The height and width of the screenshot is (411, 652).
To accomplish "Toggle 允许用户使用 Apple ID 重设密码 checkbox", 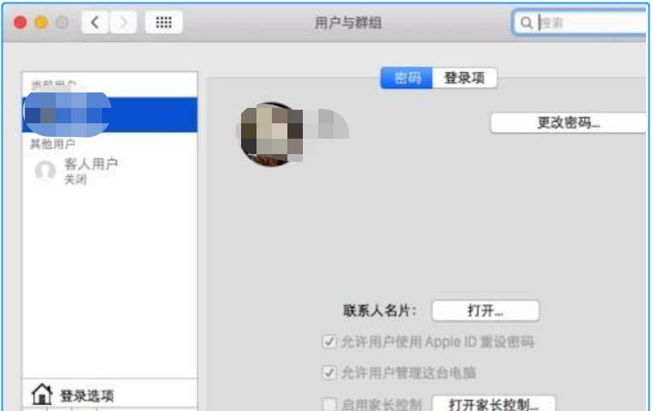I will pyautogui.click(x=329, y=342).
